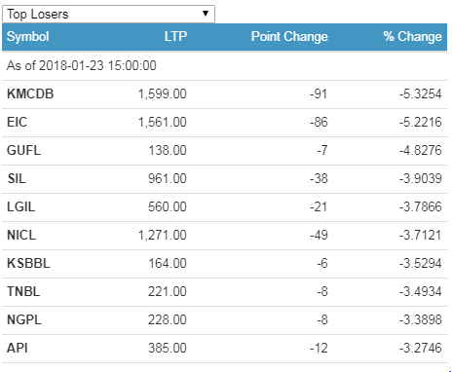Viewport: 453px width, 372px height.
Task: Open the SIL stock symbol
Action: click(x=17, y=179)
